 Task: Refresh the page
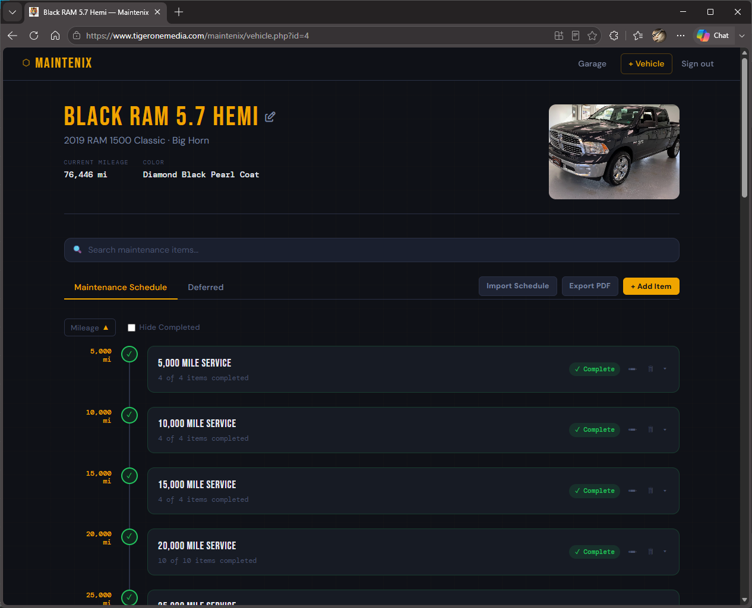[34, 36]
